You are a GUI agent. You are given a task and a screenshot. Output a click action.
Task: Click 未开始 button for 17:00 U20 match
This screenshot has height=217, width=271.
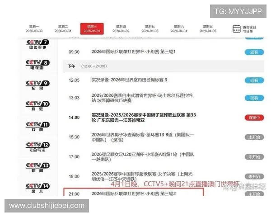(x=254, y=157)
